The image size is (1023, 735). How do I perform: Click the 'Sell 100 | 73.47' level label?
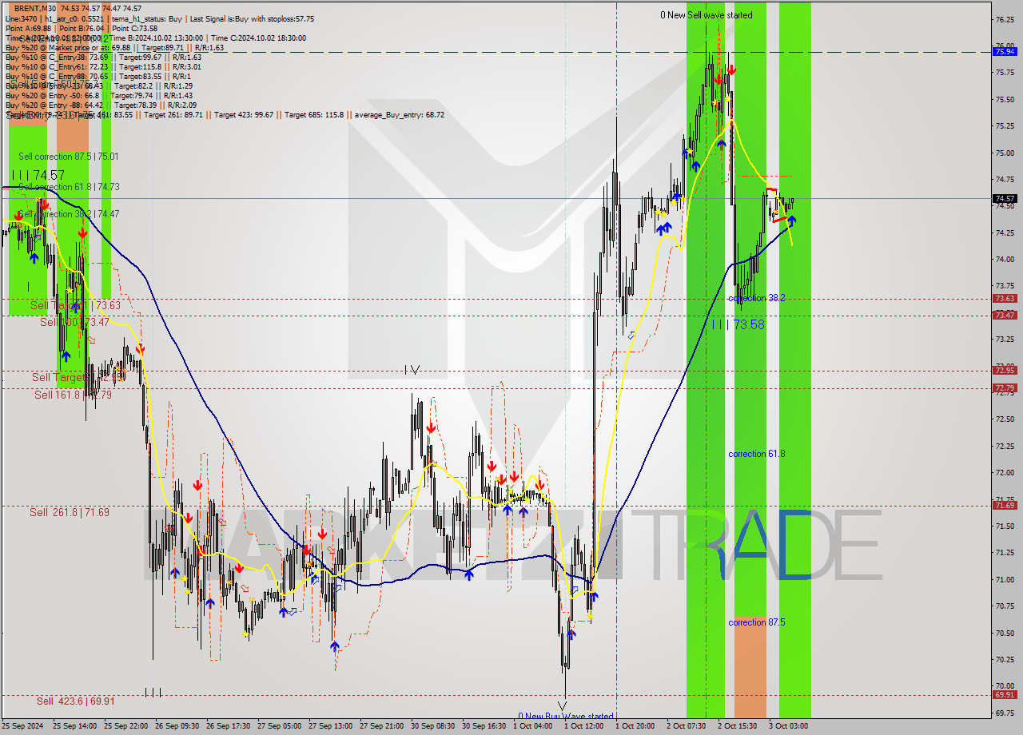74,322
